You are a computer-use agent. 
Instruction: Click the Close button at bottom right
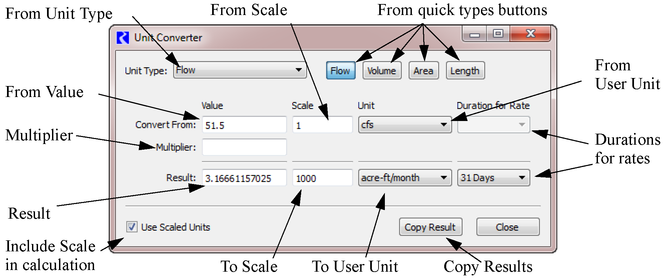pyautogui.click(x=507, y=227)
